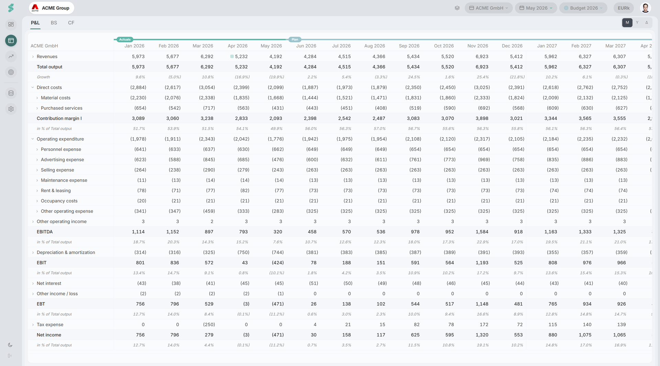Click the EURk currency button
Screen dimensions: 660x366
click(x=624, y=8)
